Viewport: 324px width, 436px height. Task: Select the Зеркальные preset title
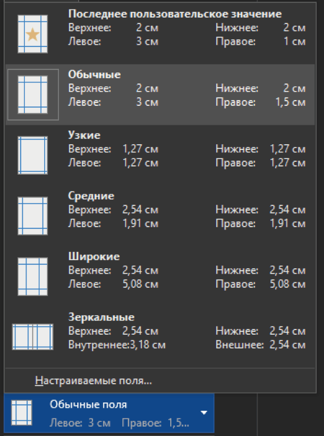coord(101,317)
